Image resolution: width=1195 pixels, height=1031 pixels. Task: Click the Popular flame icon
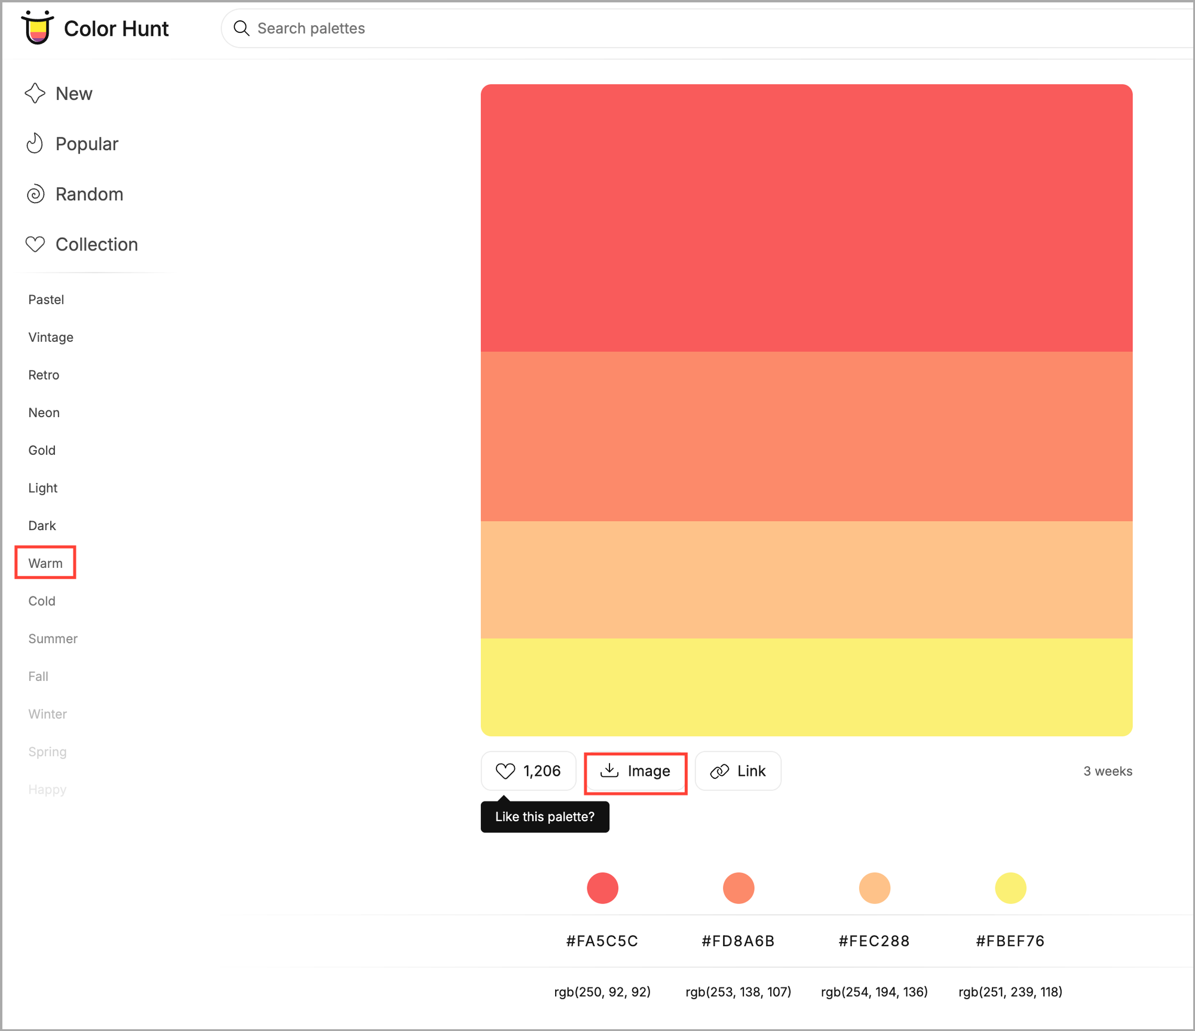[x=35, y=143]
